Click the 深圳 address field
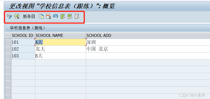Viewport: 210px width, 99px height. pos(148,42)
